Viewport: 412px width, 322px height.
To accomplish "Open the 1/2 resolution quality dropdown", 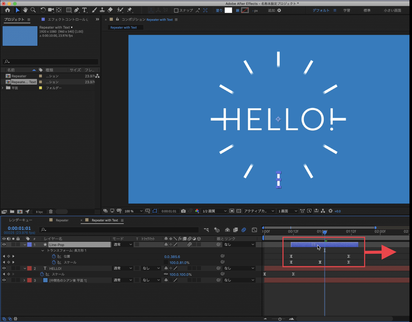I will pyautogui.click(x=214, y=211).
